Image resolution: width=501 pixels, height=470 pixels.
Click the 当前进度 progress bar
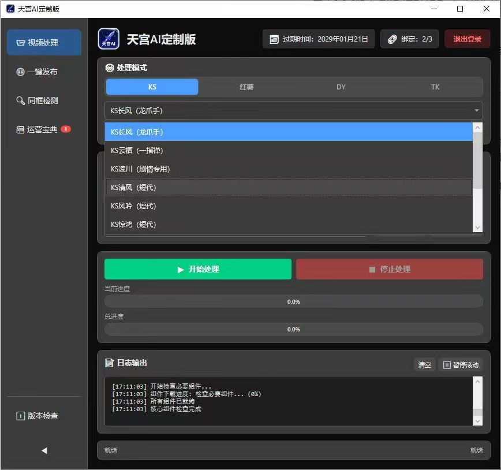pyautogui.click(x=294, y=301)
